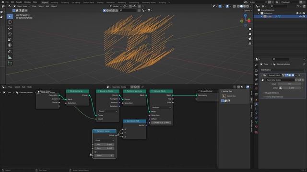Switch to the Shading workspace tab
307x172 pixels.
(x=100, y=2)
